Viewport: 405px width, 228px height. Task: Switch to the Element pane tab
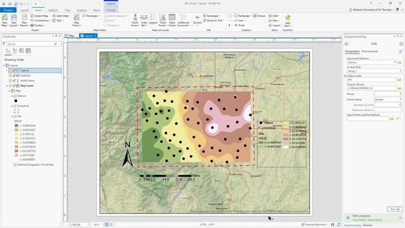tap(367, 225)
